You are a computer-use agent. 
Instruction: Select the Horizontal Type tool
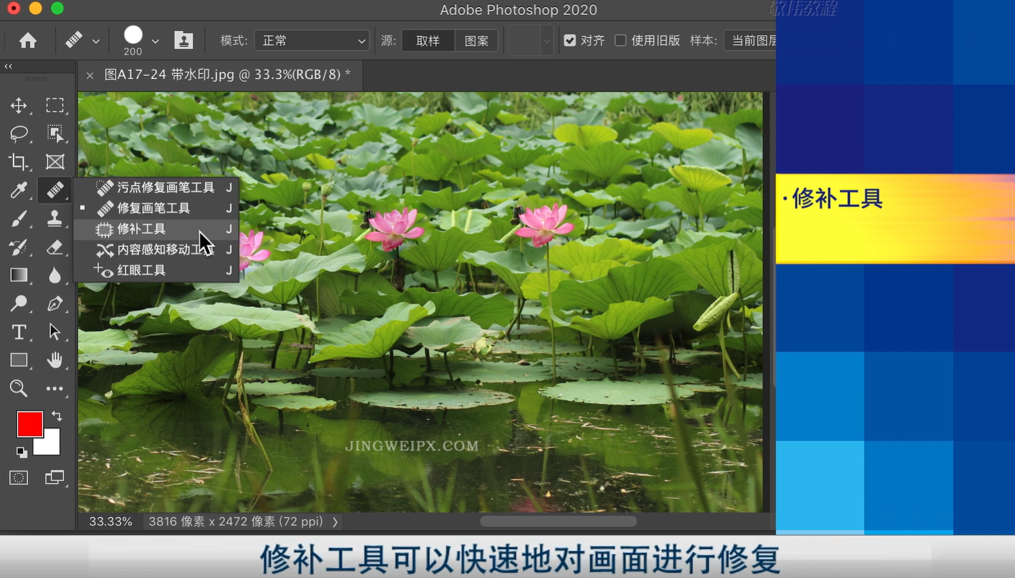pos(19,332)
